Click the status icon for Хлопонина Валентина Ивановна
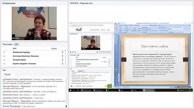The width and height of the screenshot is (194, 109). pos(62,56)
